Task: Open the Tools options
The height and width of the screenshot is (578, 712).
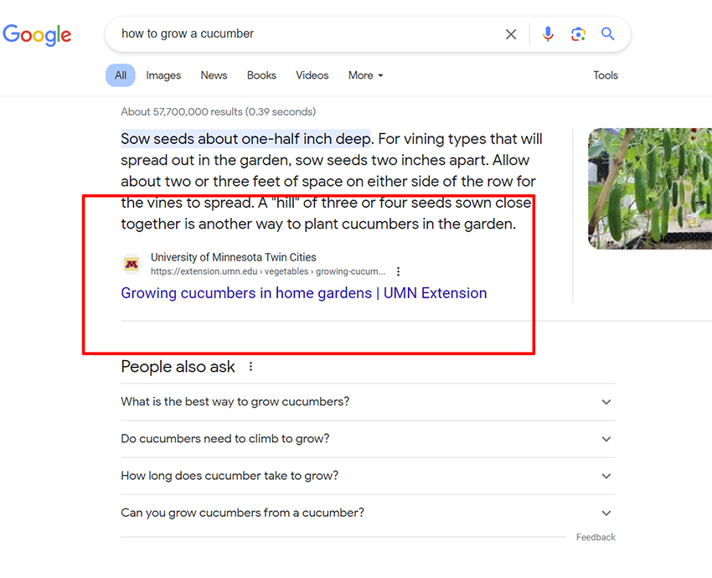Action: click(605, 75)
